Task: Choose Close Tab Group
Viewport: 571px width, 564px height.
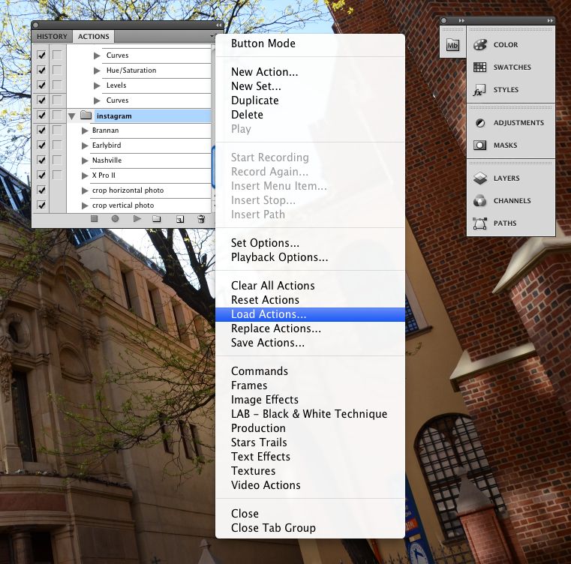Action: (x=310, y=528)
